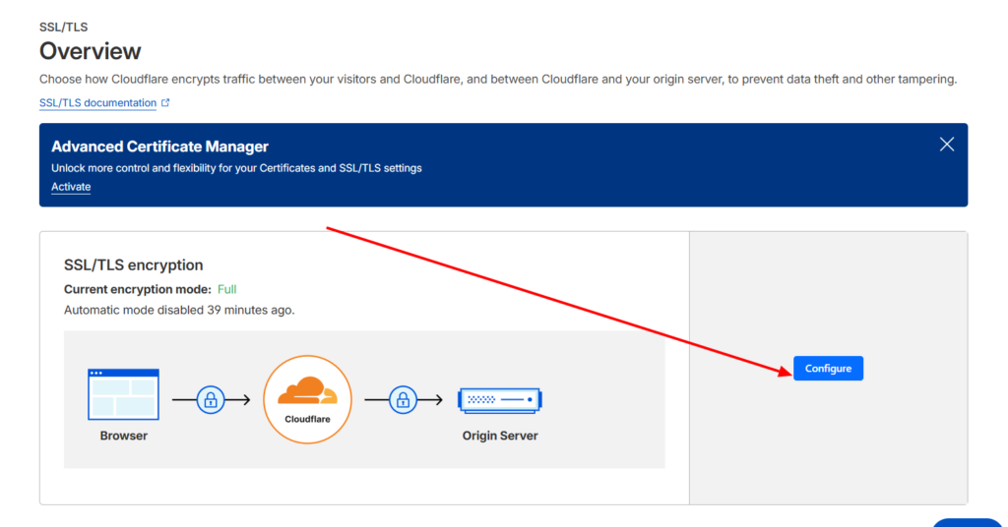This screenshot has height=527, width=1008.
Task: Click the Origin Server rack icon
Action: coord(500,400)
